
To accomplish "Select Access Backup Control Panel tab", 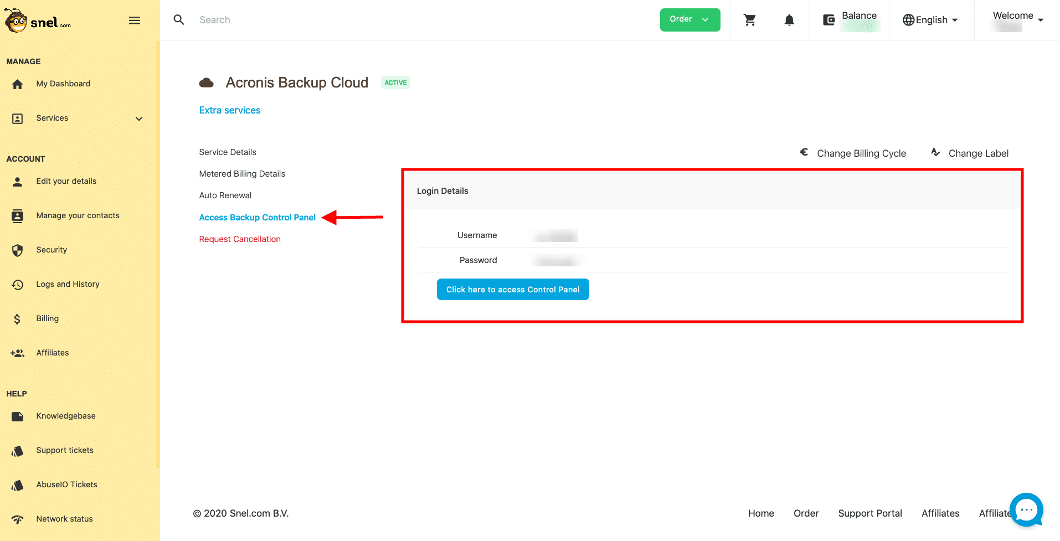I will click(x=258, y=218).
